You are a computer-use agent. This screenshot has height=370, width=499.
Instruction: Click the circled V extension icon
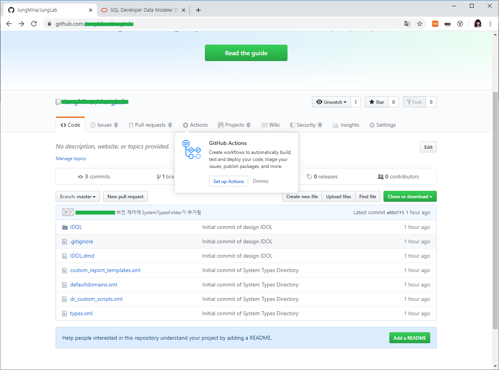[460, 24]
